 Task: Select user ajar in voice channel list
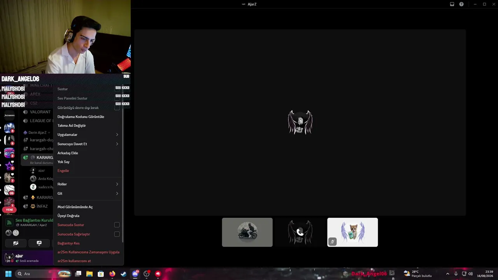[37, 170]
